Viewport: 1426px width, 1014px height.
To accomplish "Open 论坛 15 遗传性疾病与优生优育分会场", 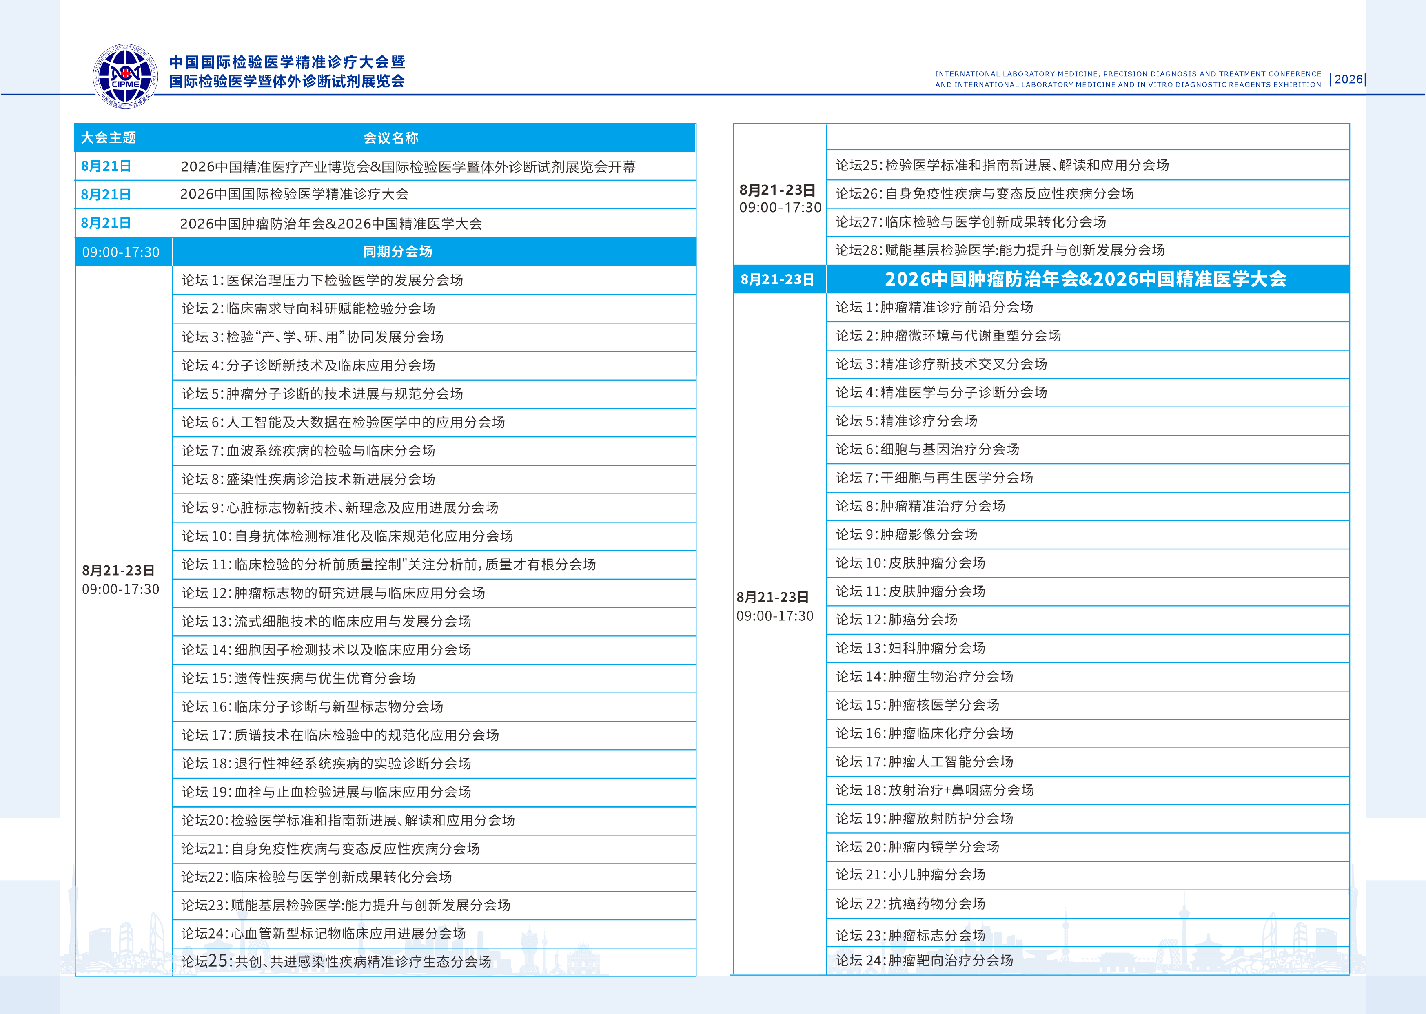I will [299, 679].
